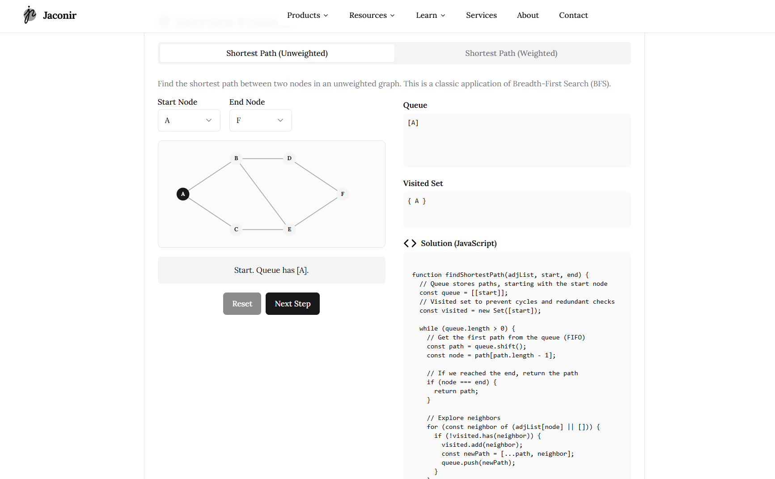Viewport: 775px width, 479px height.
Task: Click the Queue status display showing [A]
Action: point(517,140)
